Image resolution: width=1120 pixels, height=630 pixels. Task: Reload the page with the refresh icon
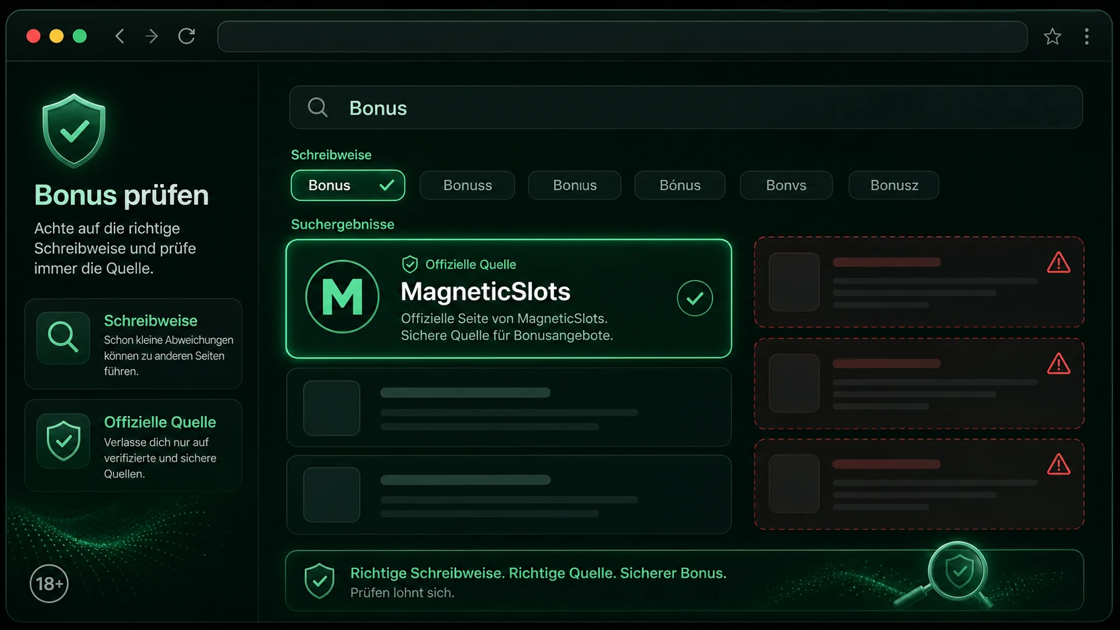coord(187,36)
